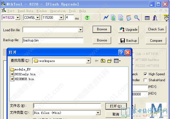Create new folder icon in dialog
This screenshot has width=170, height=119.
click(110, 61)
